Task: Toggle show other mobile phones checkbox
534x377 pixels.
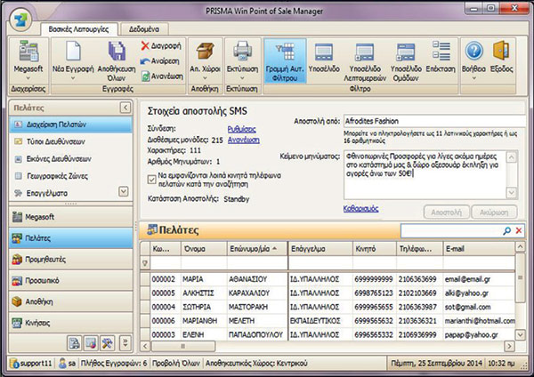Action: (152, 180)
